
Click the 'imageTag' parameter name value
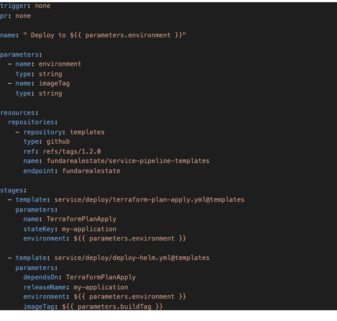(x=54, y=84)
